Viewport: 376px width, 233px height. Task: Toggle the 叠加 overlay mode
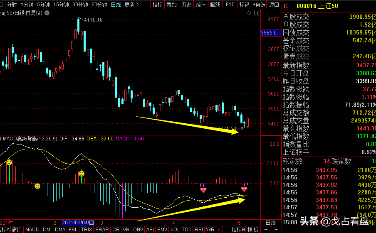[x=171, y=5]
